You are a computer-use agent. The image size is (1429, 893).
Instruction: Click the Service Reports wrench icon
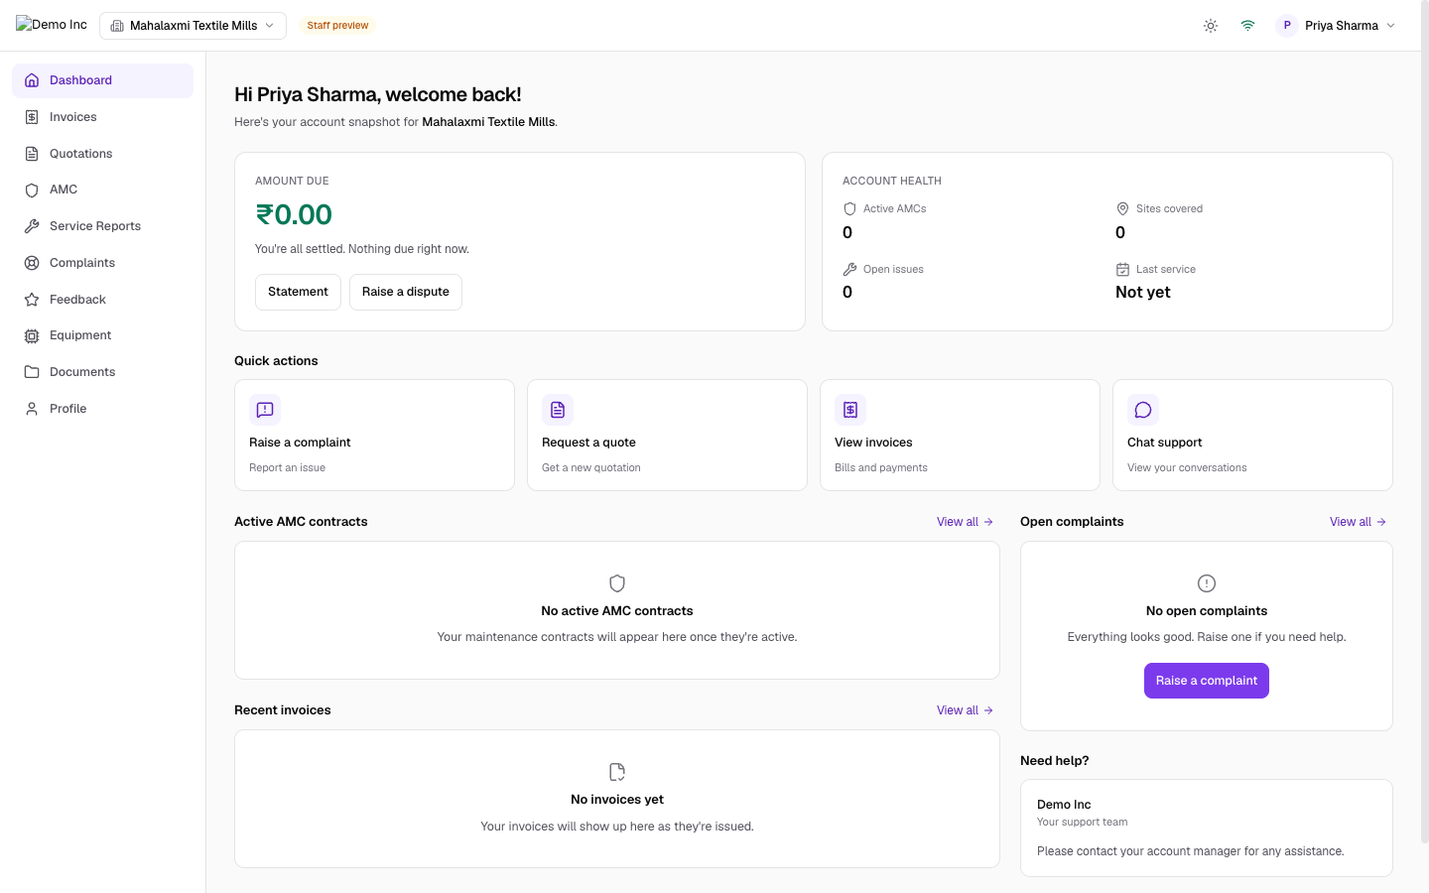(x=32, y=226)
